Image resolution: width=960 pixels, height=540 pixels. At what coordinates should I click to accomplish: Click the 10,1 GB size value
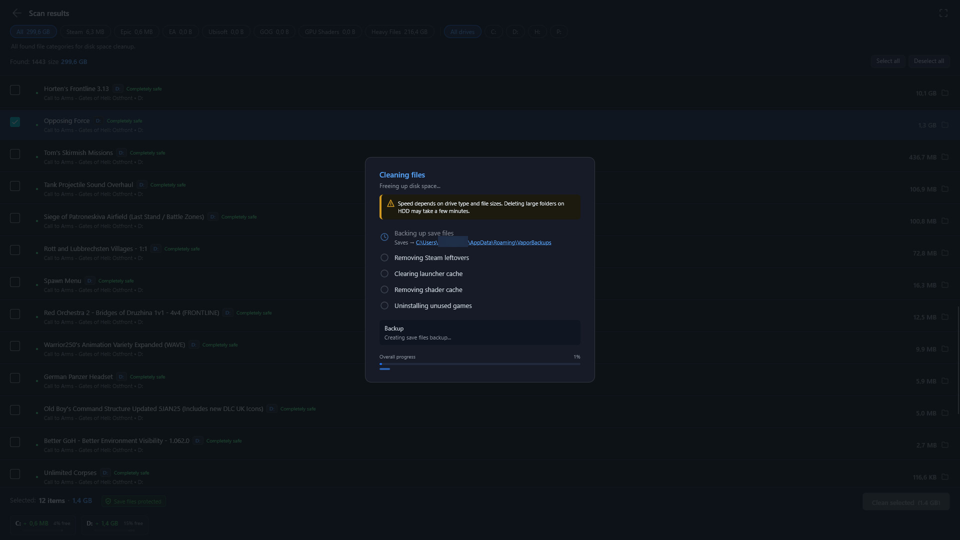pos(925,93)
